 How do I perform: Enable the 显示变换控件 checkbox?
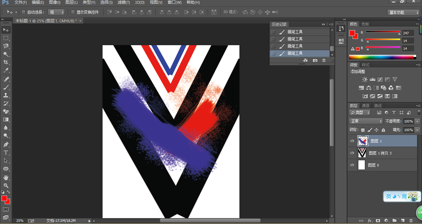click(x=73, y=12)
